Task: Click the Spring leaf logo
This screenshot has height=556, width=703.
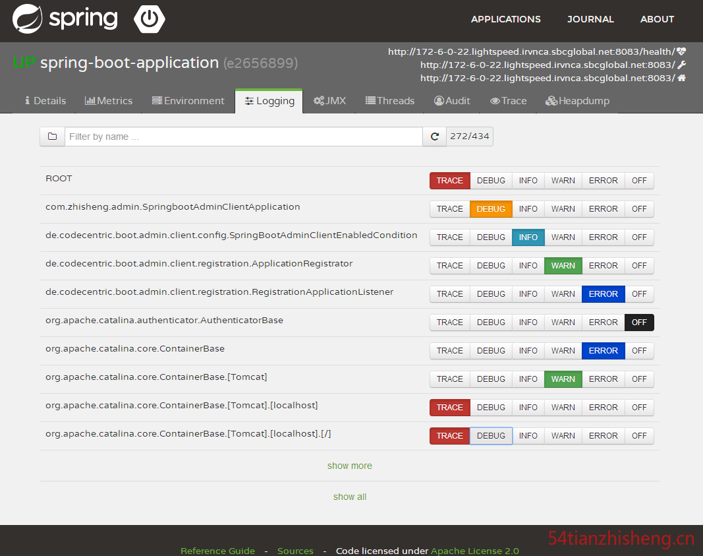Action: click(x=28, y=19)
